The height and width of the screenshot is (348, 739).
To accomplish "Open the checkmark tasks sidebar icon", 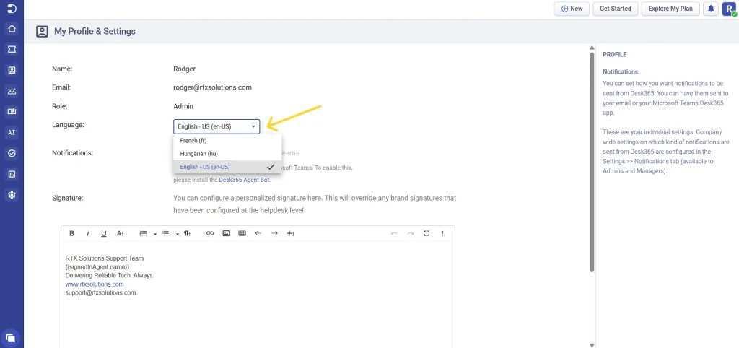I will pyautogui.click(x=12, y=153).
